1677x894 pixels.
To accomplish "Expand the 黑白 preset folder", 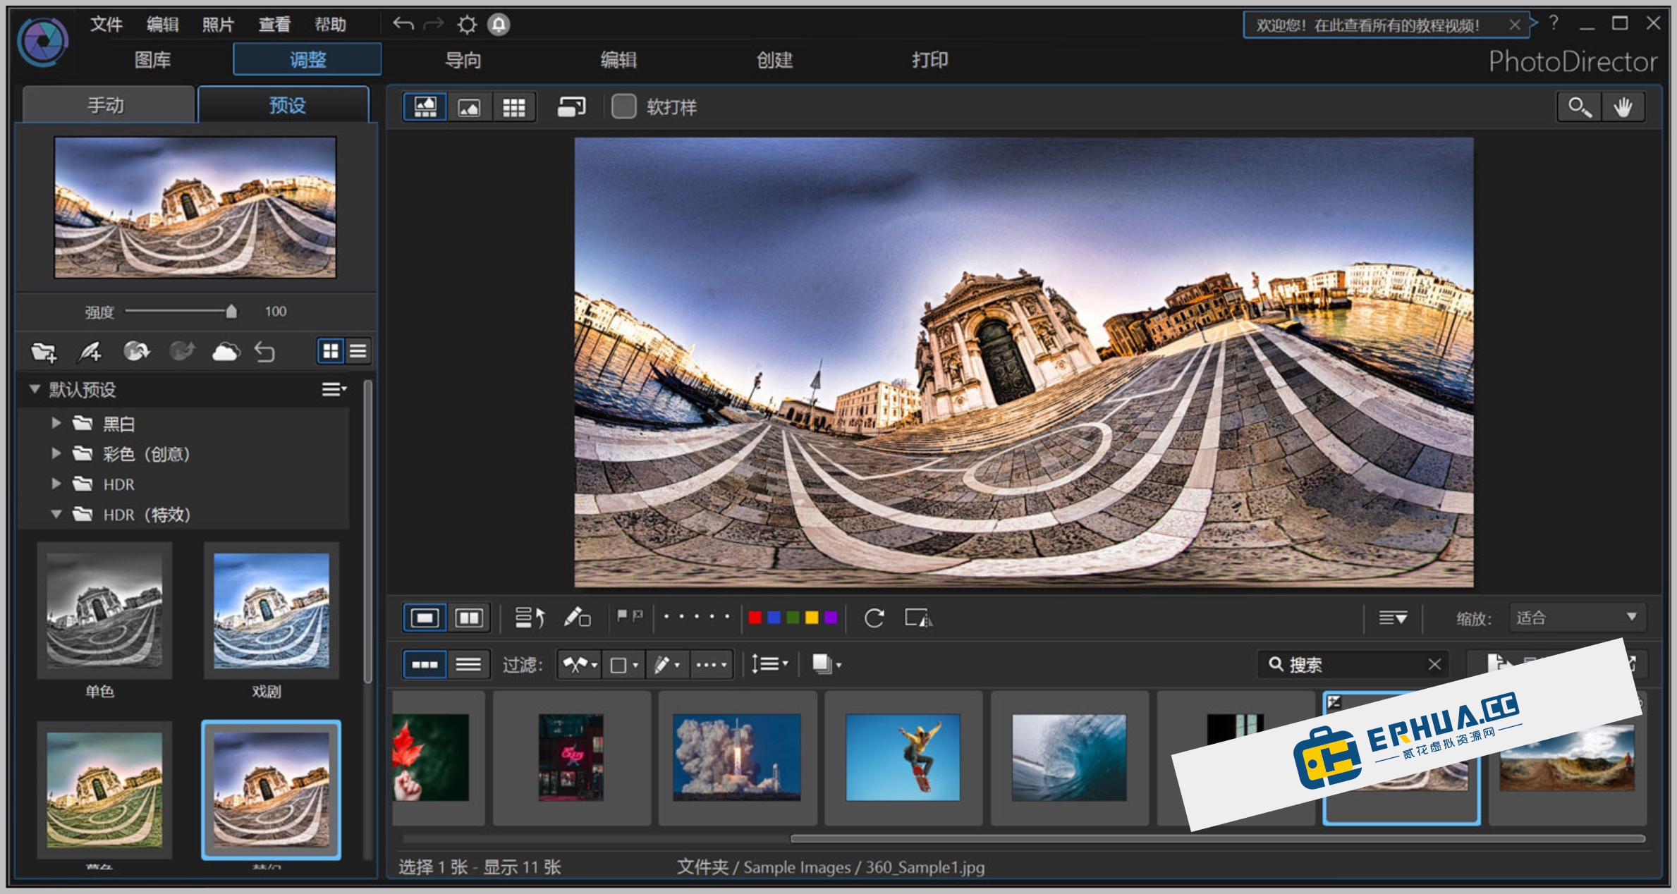I will pyautogui.click(x=56, y=423).
